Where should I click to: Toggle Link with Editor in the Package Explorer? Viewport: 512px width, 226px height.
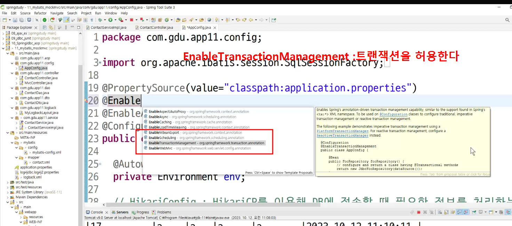[51, 27]
